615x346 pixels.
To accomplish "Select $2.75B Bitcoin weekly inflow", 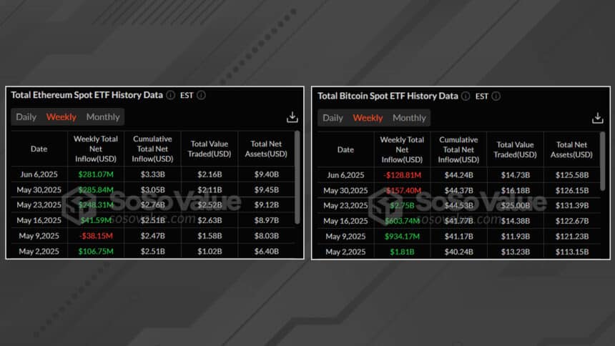I will pyautogui.click(x=402, y=206).
